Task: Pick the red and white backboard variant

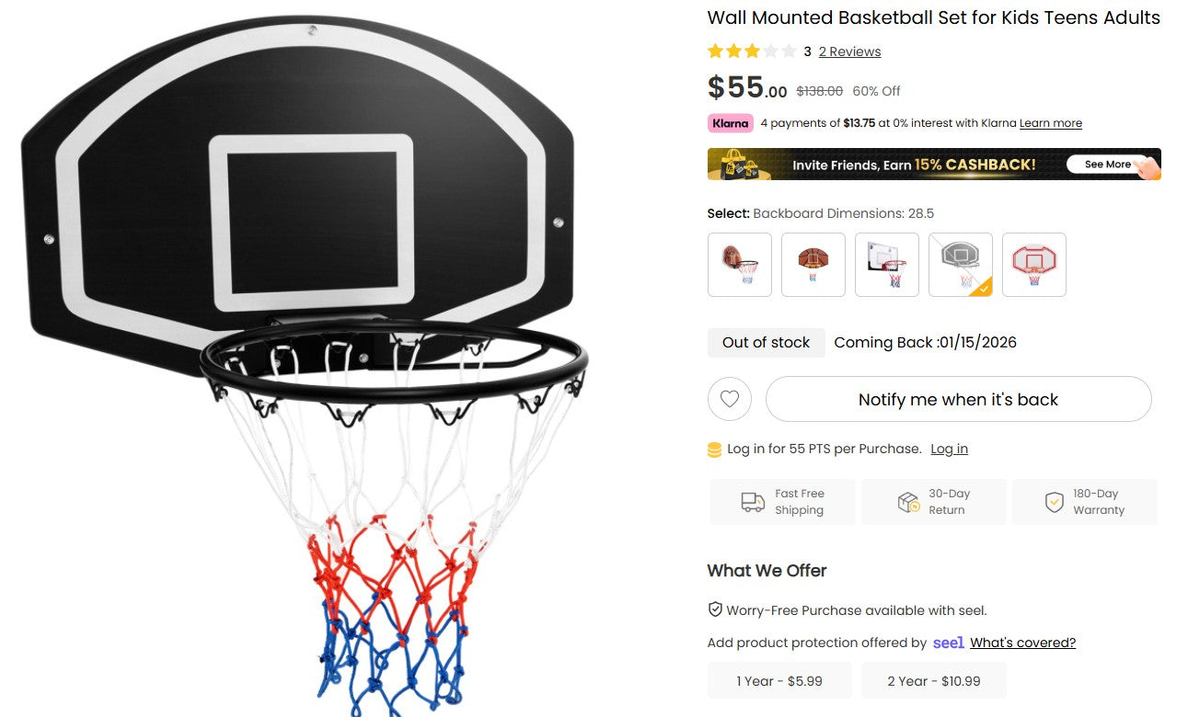Action: (1034, 265)
